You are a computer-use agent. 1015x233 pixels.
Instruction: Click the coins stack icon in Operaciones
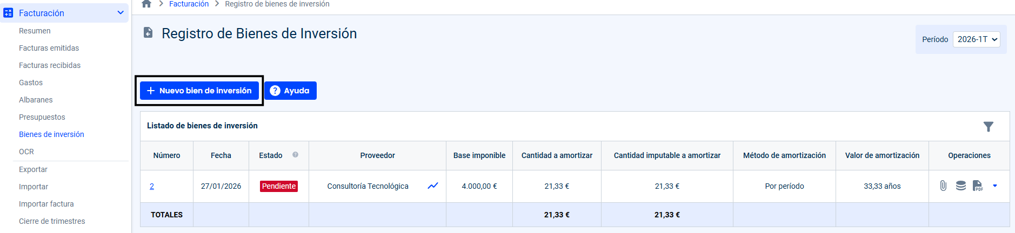(960, 186)
